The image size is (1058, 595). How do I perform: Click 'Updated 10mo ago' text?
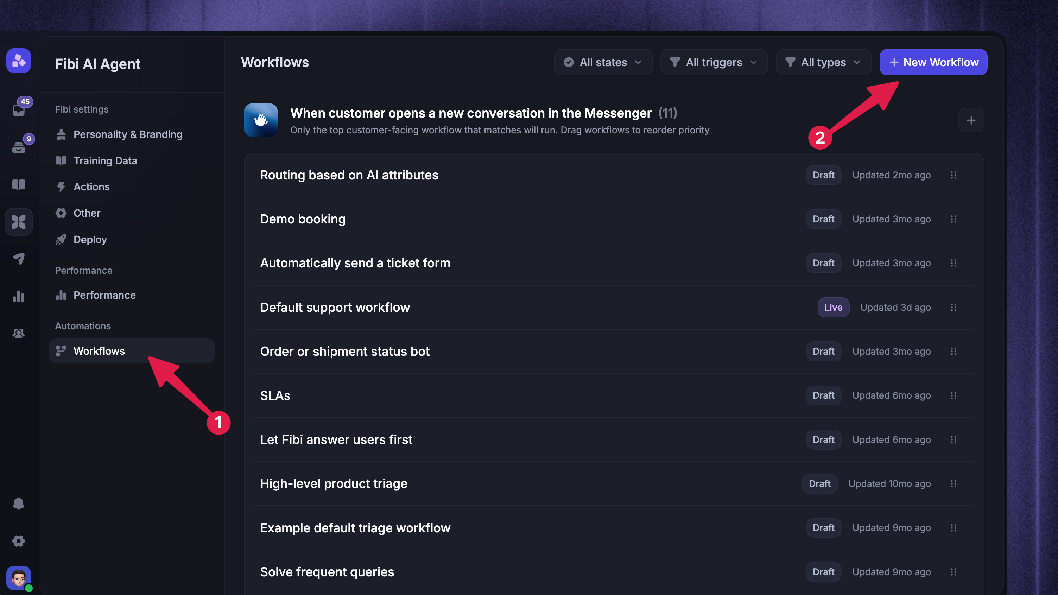coord(889,484)
